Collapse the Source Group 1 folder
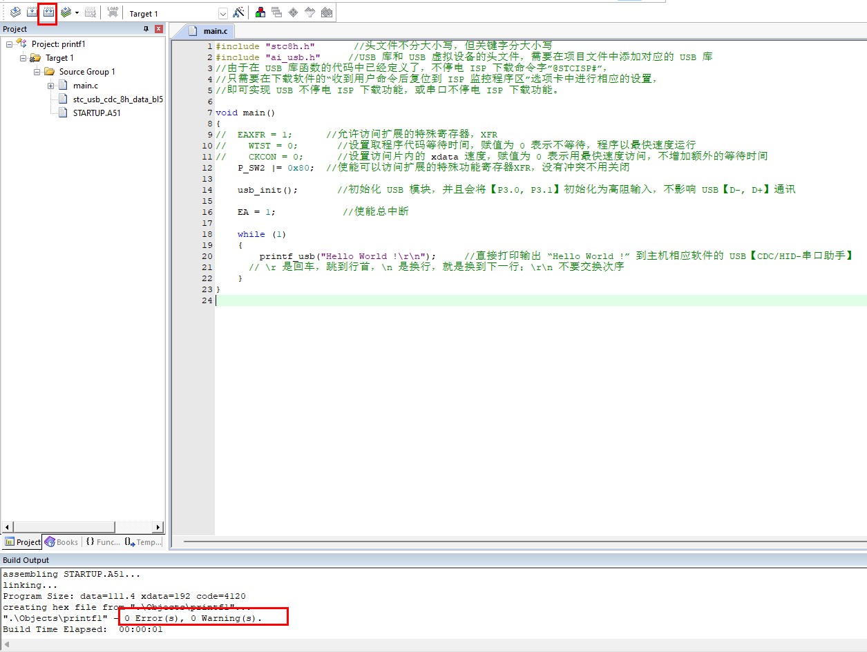 click(x=37, y=72)
